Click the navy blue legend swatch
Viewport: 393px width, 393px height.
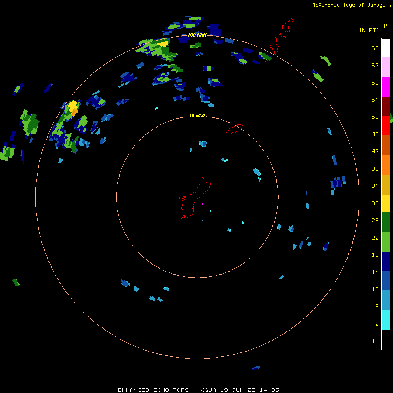[386, 262]
